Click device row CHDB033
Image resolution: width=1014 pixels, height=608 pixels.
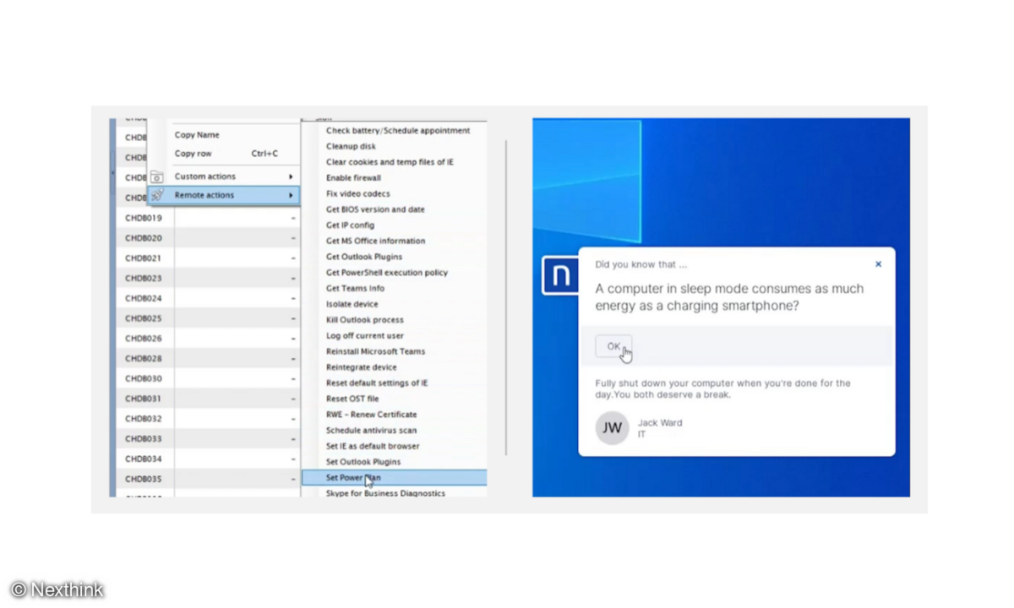[x=207, y=439]
